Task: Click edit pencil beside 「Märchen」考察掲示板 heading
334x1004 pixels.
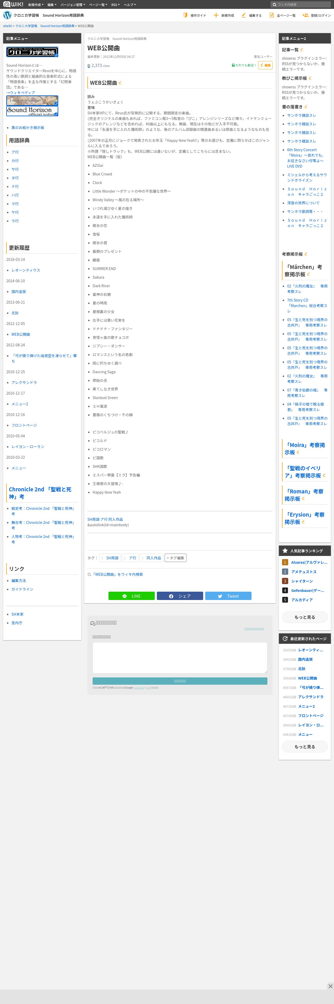Action: coord(308,274)
